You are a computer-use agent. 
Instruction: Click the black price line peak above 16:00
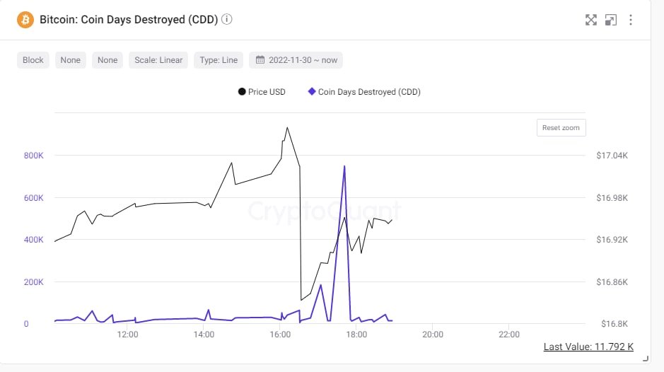(287, 128)
